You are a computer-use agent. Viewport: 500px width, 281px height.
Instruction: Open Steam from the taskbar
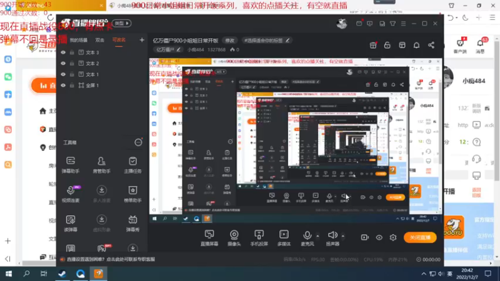click(x=62, y=274)
